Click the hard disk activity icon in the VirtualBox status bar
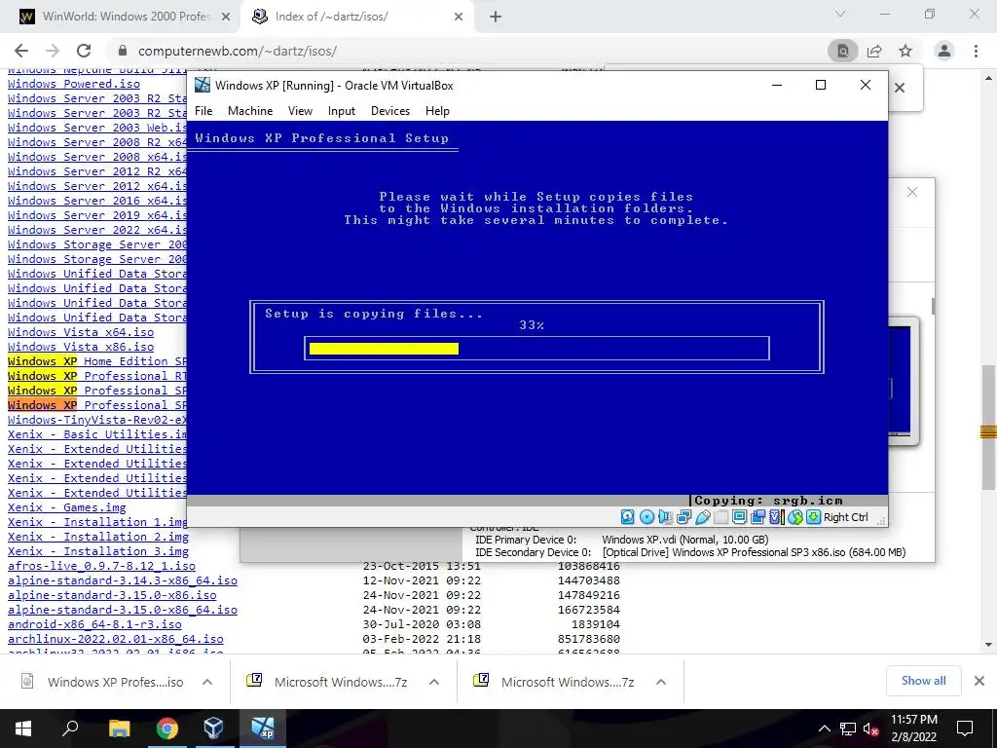Screen dimensions: 997x748 [x=628, y=517]
